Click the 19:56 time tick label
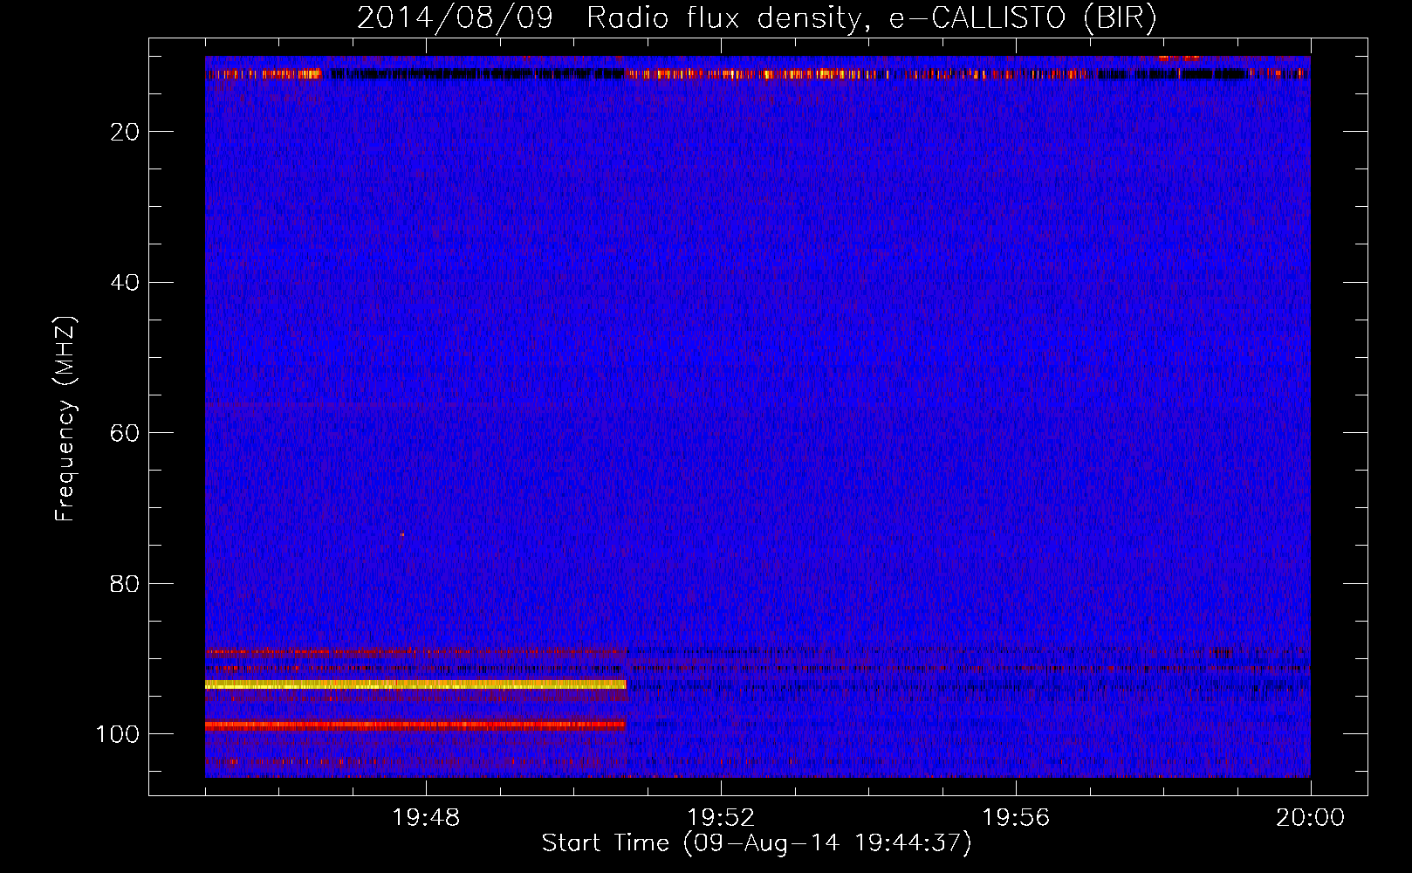 pos(1016,818)
